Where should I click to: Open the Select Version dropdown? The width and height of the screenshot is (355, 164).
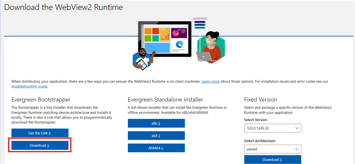[272, 128]
